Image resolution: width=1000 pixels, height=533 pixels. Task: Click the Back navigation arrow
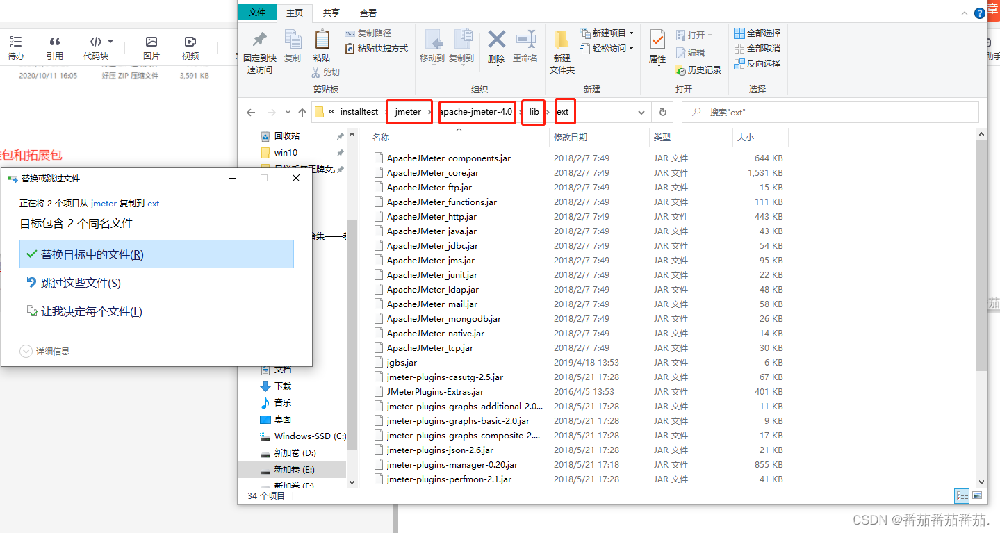point(252,112)
